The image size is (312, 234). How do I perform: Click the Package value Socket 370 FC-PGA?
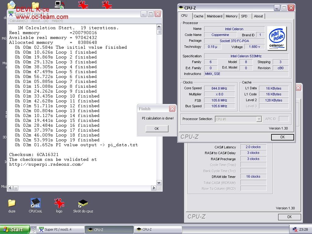pyautogui.click(x=234, y=41)
